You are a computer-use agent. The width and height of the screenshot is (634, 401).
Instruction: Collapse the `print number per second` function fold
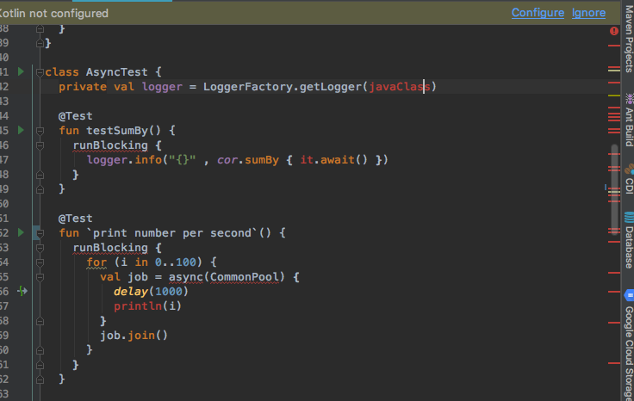[39, 232]
